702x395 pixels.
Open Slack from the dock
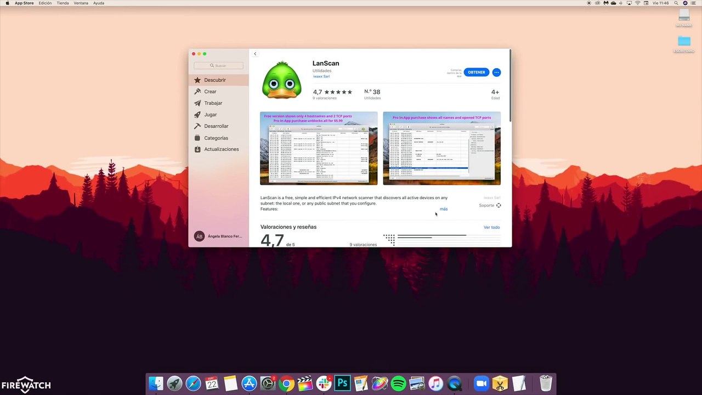pos(324,383)
